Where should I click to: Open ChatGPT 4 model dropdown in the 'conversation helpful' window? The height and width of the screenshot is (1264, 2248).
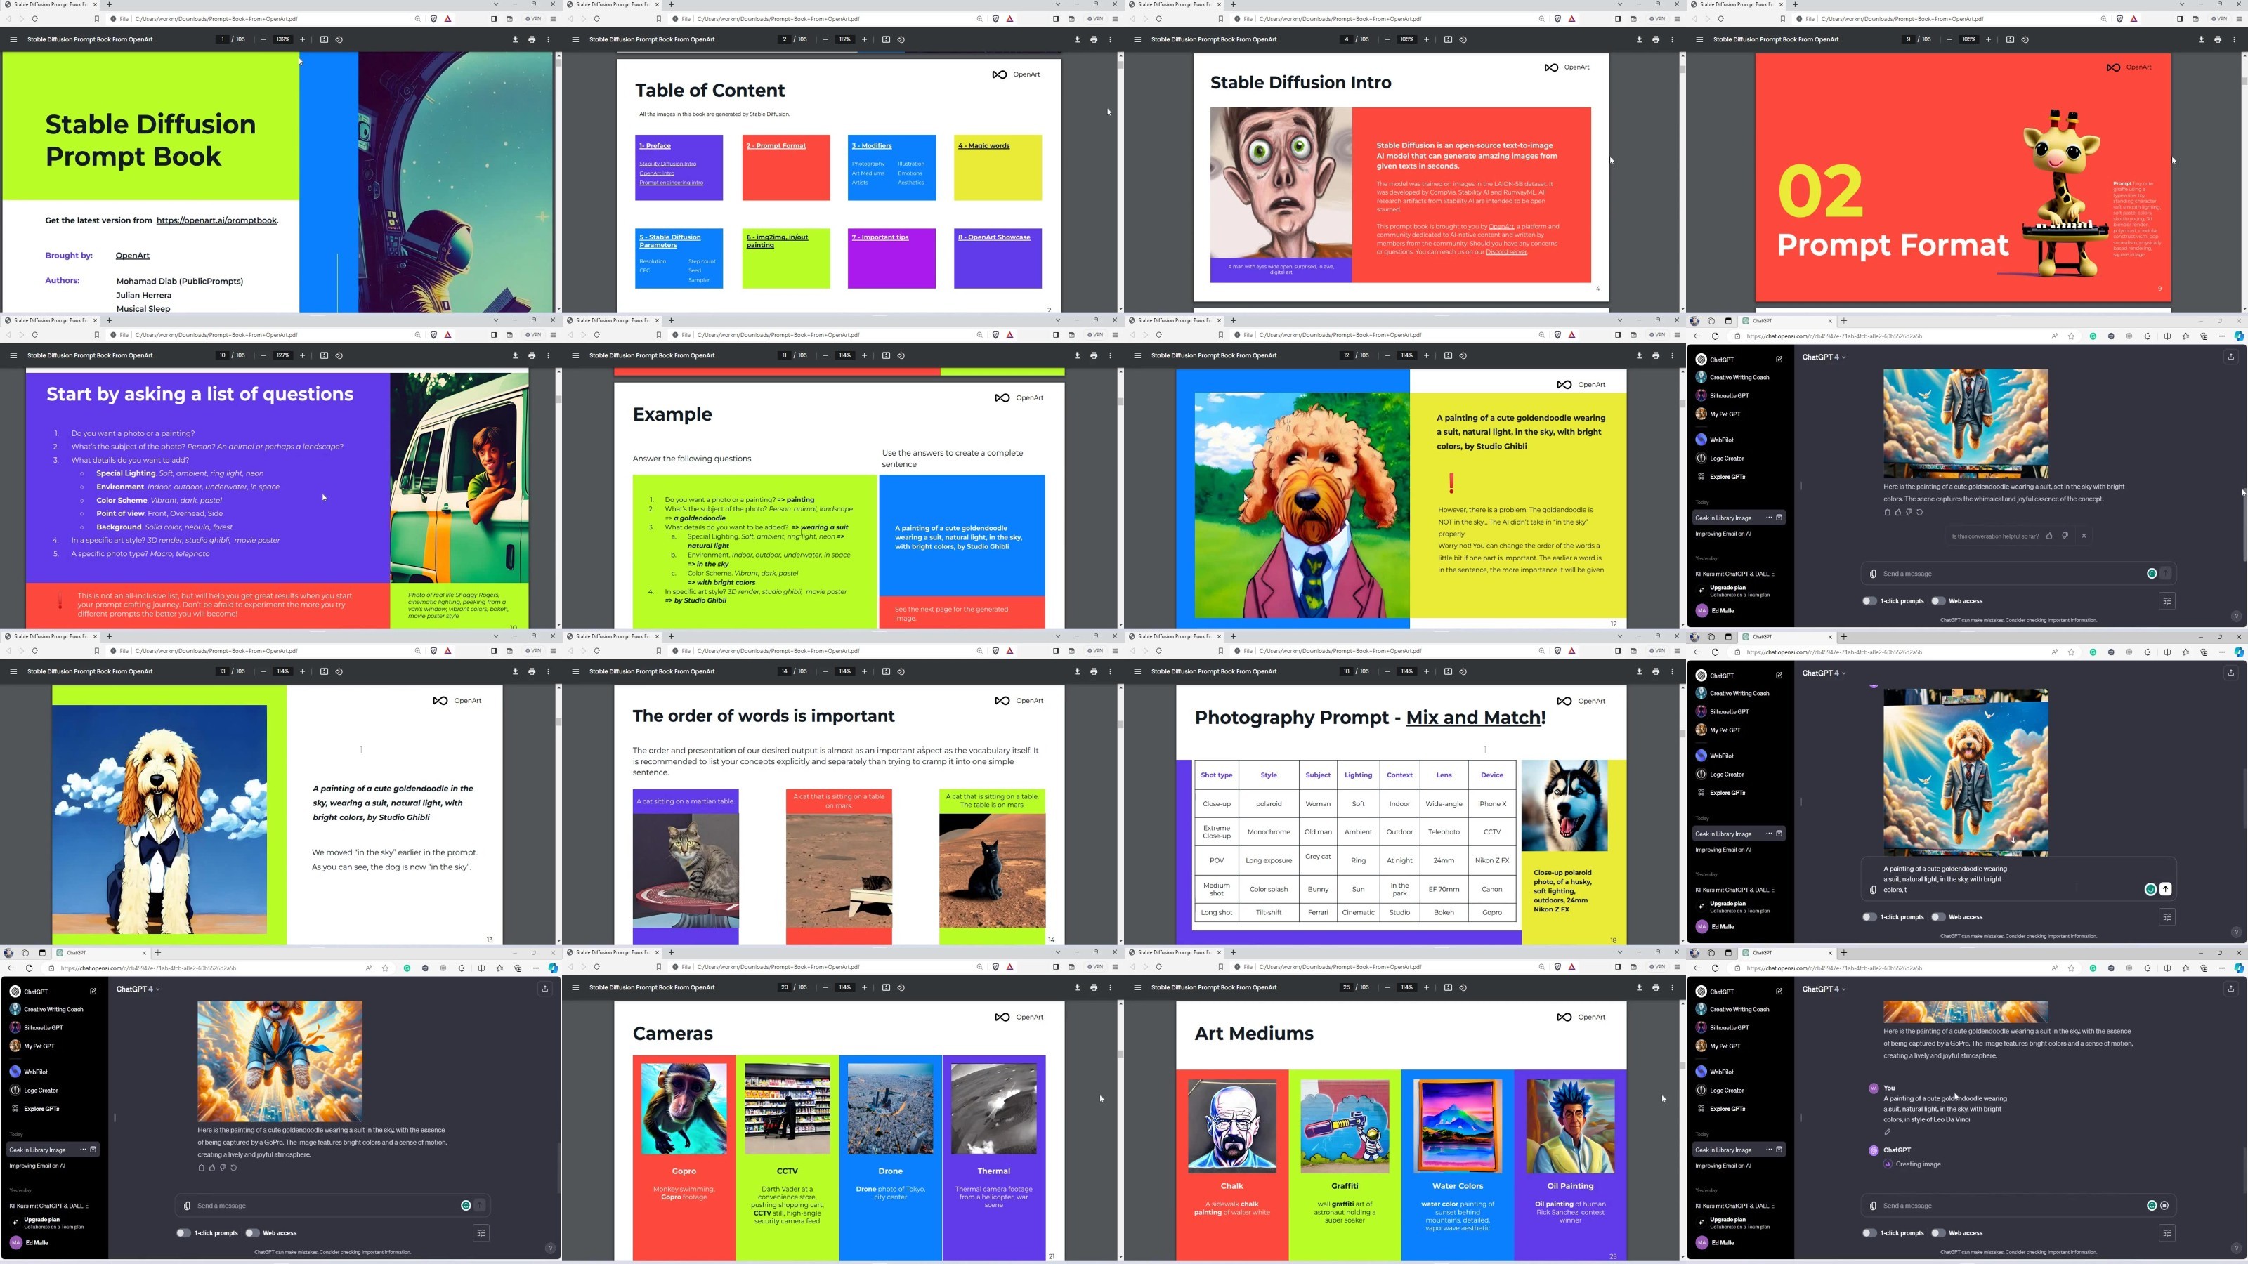(1824, 357)
